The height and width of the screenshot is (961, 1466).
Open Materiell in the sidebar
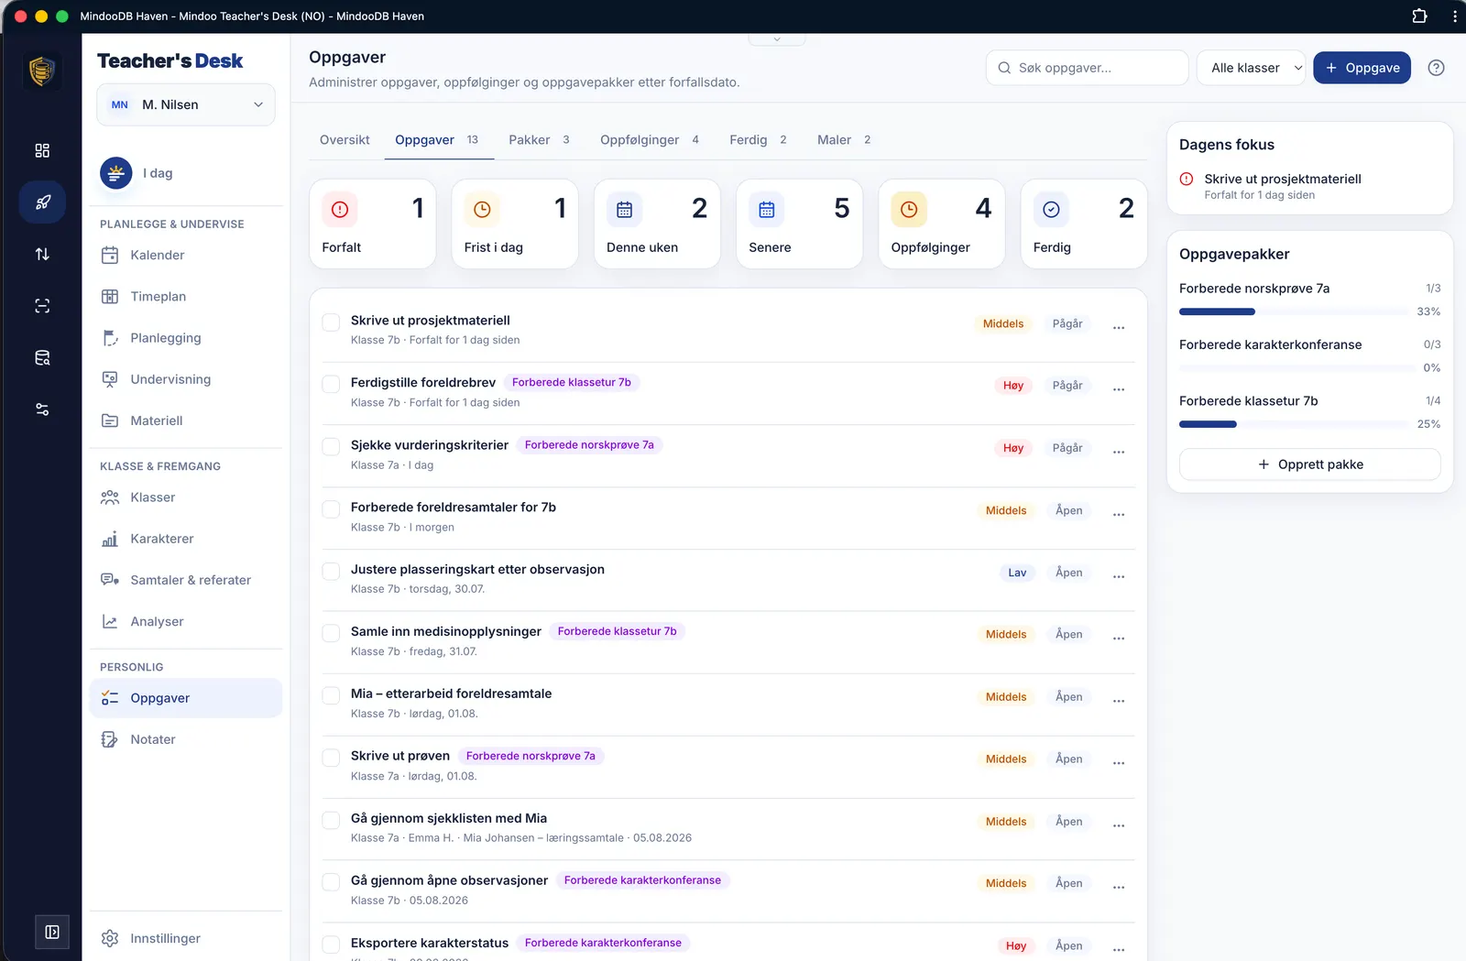pos(186,420)
